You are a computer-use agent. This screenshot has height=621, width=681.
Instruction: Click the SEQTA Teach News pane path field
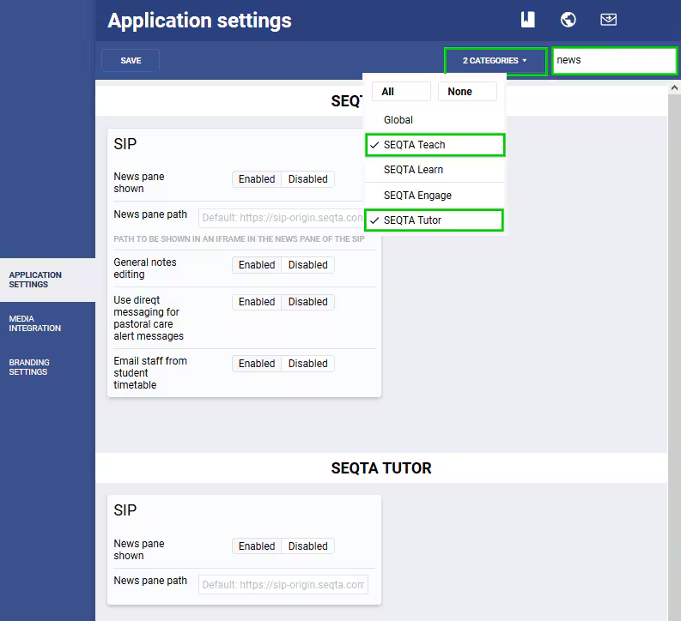pos(281,218)
